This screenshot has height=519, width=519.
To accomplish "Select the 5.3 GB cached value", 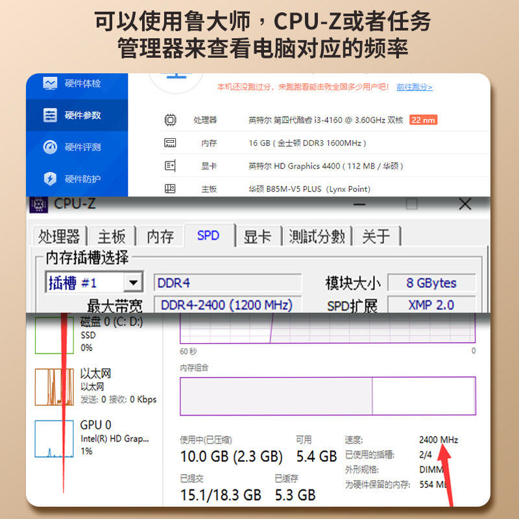I will tap(295, 495).
